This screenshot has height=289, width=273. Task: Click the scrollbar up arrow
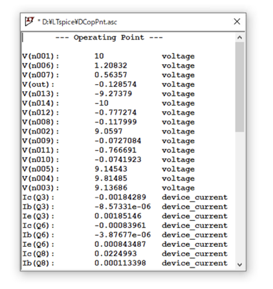tap(239, 38)
